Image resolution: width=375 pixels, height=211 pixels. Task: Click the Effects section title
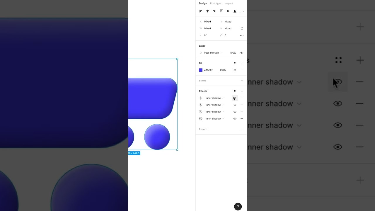tap(203, 91)
